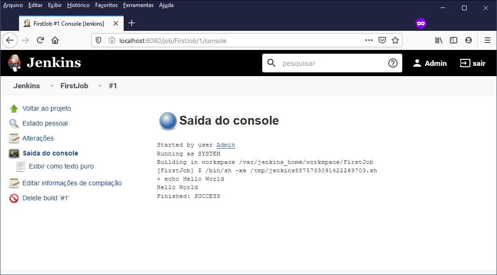The width and height of the screenshot is (497, 275).
Task: Click the green arrow Voltar ao projeto icon
Action: tap(14, 108)
